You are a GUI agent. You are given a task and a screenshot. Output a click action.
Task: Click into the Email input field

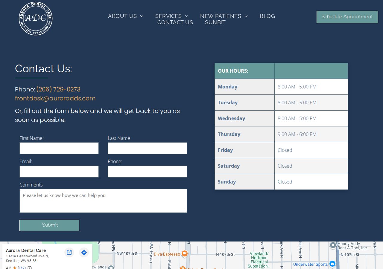(x=59, y=172)
